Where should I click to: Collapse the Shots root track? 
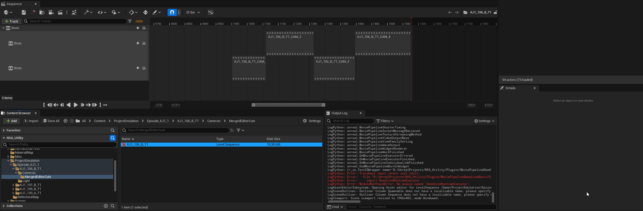[4, 28]
